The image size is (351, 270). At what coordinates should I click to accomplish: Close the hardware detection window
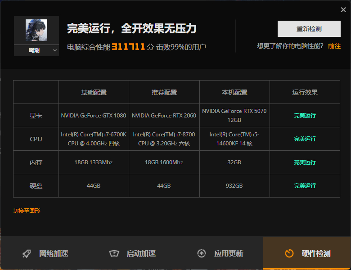(343, 10)
